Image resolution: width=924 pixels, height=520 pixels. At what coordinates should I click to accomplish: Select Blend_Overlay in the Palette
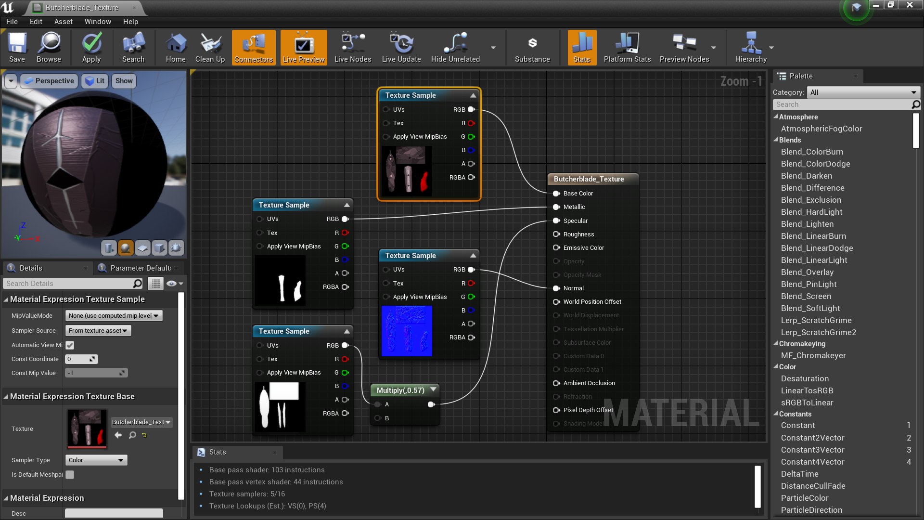click(807, 272)
